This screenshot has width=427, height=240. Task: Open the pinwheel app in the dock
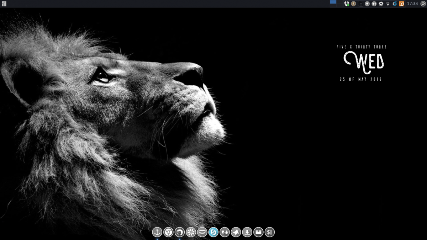coord(191,233)
